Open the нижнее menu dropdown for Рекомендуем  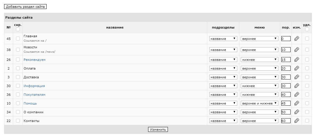[259, 60]
